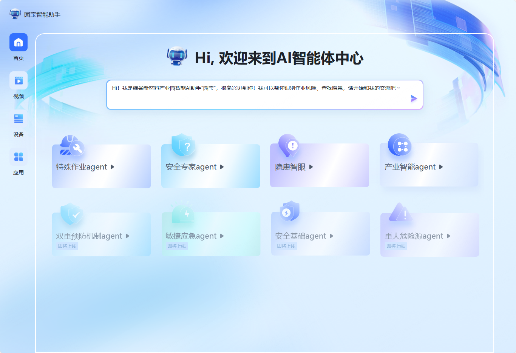
Task: Select the 设备 label in sidebar
Action: coord(19,134)
